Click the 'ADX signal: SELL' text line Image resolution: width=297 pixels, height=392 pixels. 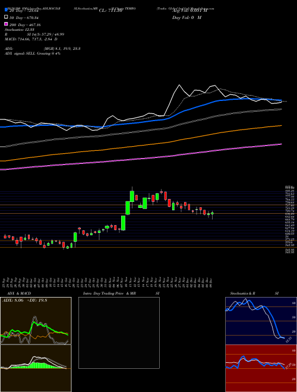point(33,53)
